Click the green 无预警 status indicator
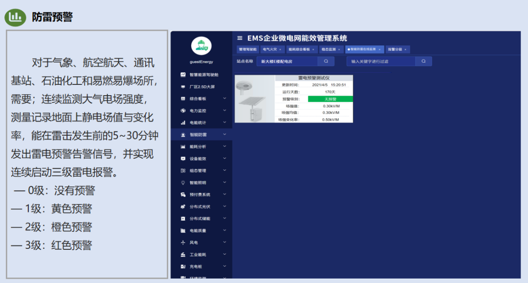 [x=330, y=99]
